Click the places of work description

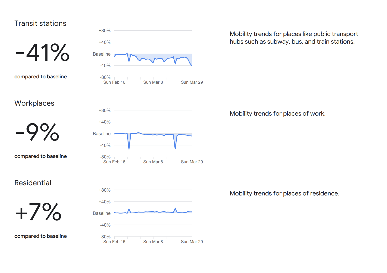click(x=278, y=114)
